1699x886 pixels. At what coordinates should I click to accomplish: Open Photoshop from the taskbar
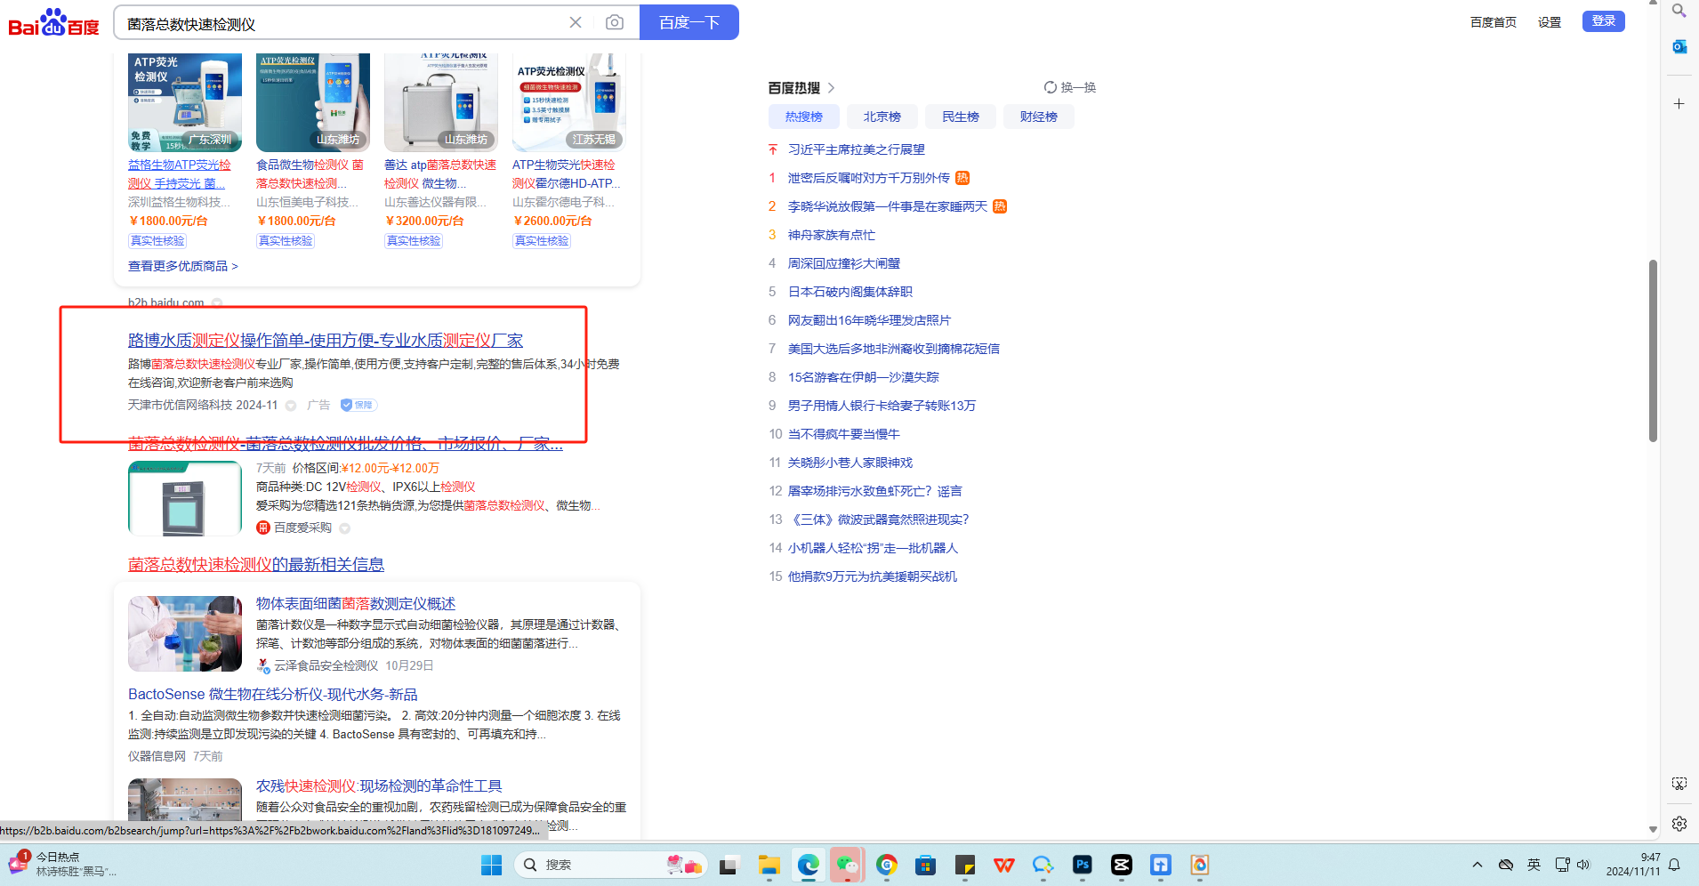click(x=1082, y=865)
